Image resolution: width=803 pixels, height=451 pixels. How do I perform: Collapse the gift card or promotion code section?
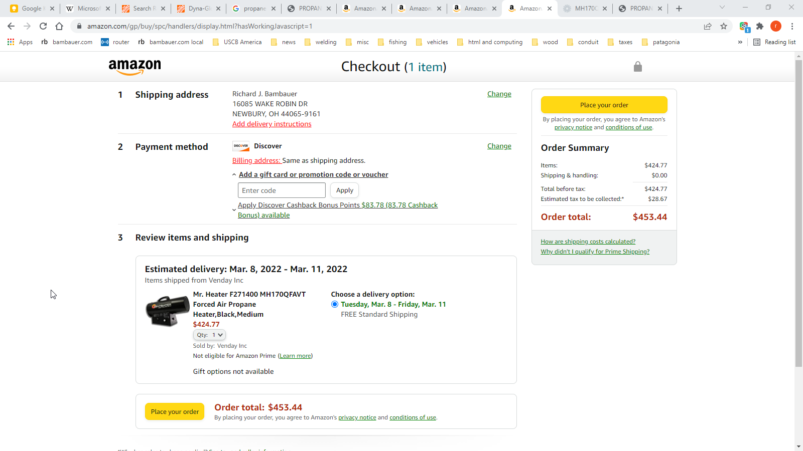tap(234, 175)
